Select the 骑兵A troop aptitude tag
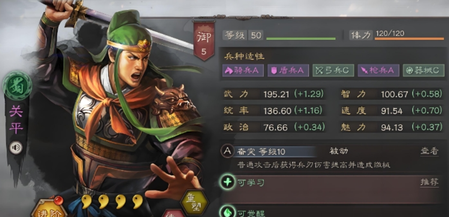This screenshot has height=217, width=449. pyautogui.click(x=243, y=71)
